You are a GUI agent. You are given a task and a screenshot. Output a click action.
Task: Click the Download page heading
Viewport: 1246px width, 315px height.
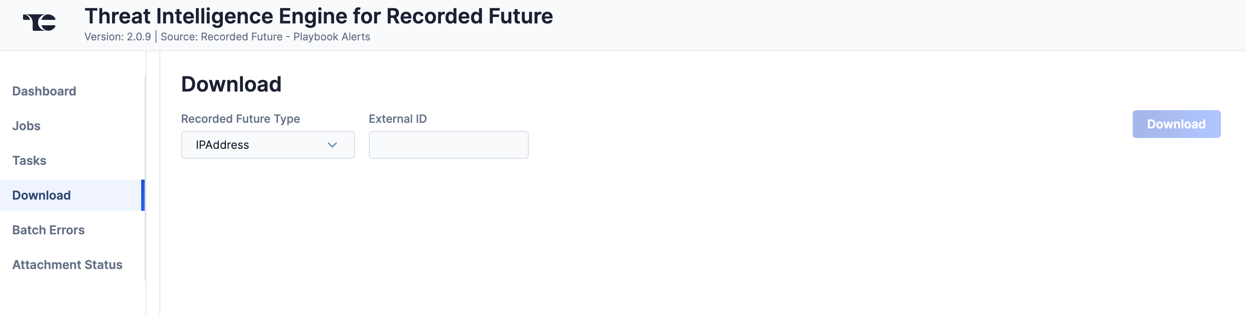[x=231, y=83]
